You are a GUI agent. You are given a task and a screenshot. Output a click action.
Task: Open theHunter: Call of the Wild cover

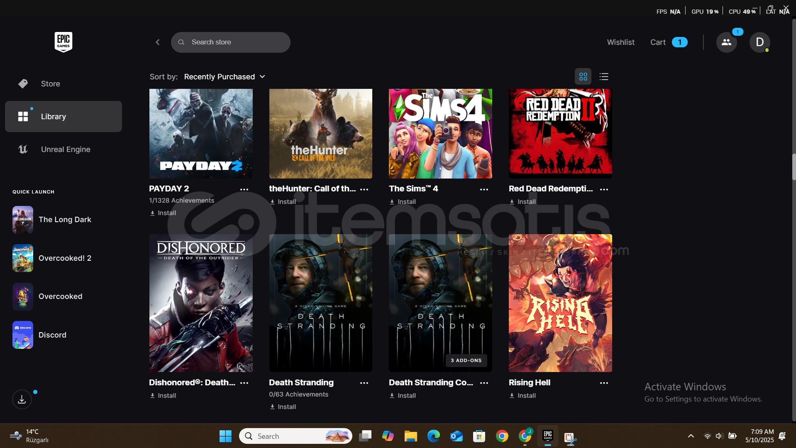point(320,133)
